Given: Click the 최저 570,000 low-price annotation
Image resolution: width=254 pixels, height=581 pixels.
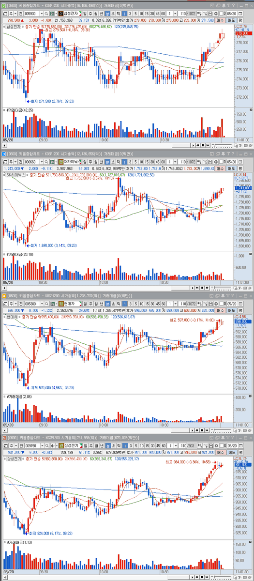Looking at the screenshot, I should [49, 388].
